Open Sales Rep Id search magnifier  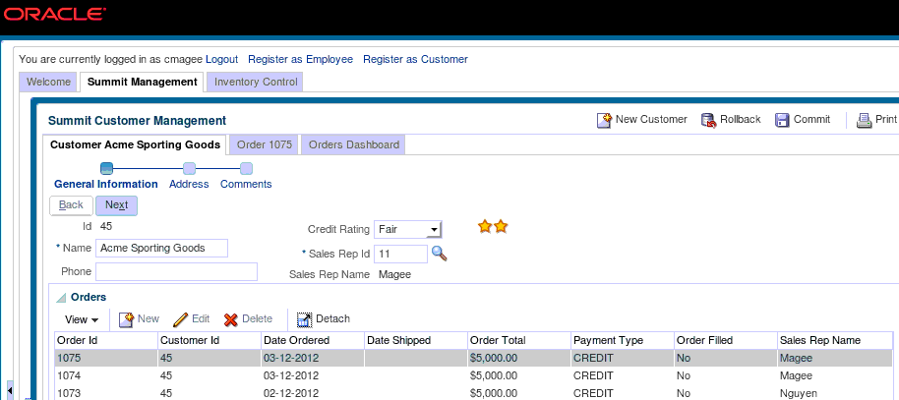coord(440,254)
